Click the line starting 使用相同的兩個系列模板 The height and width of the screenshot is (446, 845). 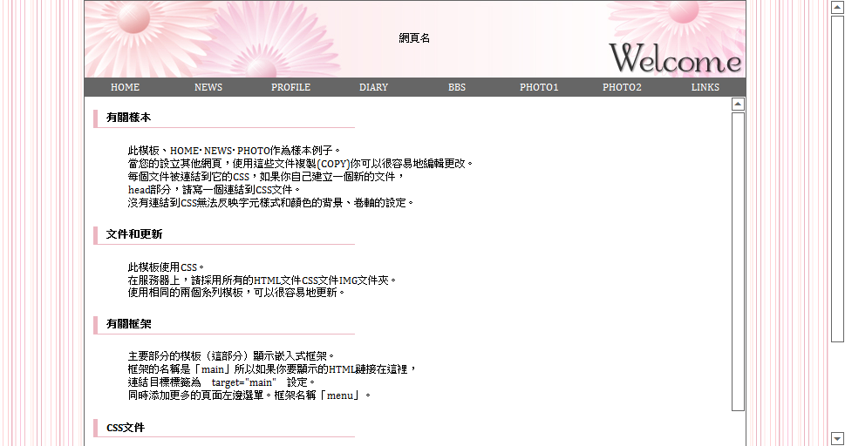[x=236, y=293]
